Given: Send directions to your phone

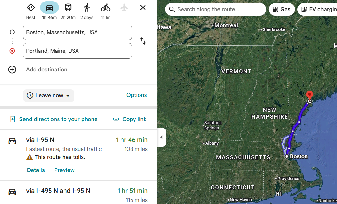Looking at the screenshot, I should click(x=54, y=119).
